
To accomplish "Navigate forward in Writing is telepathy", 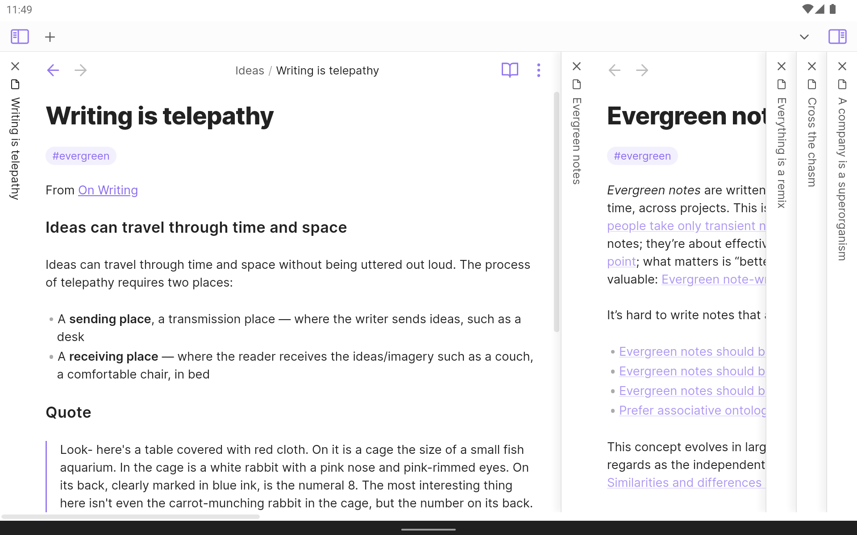I will [x=81, y=70].
